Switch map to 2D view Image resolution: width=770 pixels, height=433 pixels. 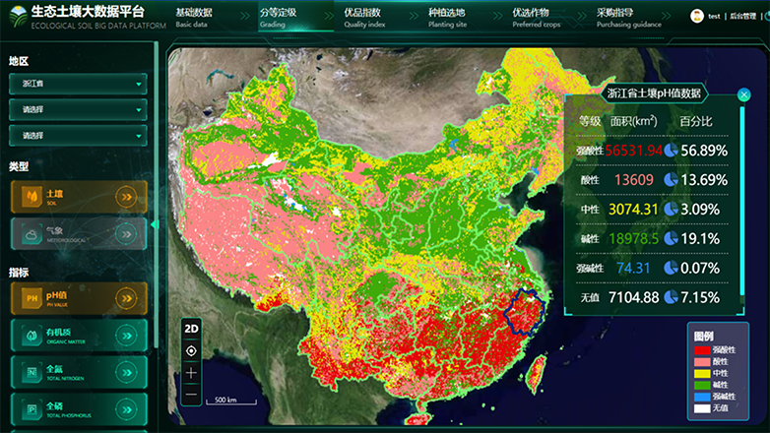(x=192, y=330)
